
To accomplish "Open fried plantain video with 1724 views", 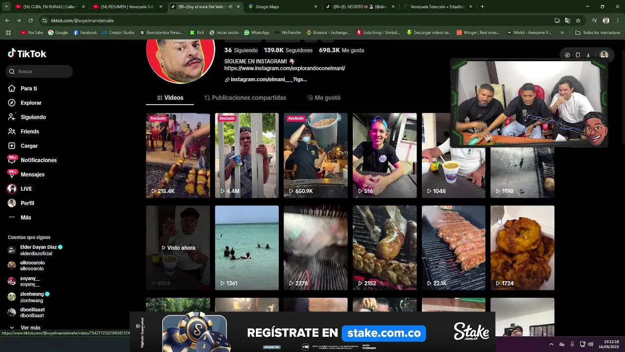I will [x=522, y=248].
